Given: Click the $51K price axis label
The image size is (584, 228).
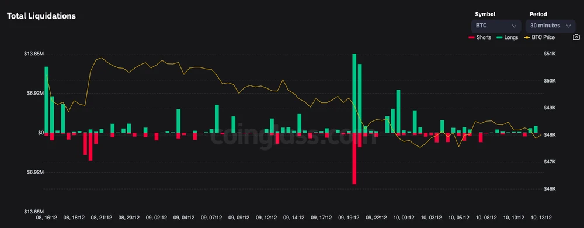Looking at the screenshot, I should (x=550, y=54).
